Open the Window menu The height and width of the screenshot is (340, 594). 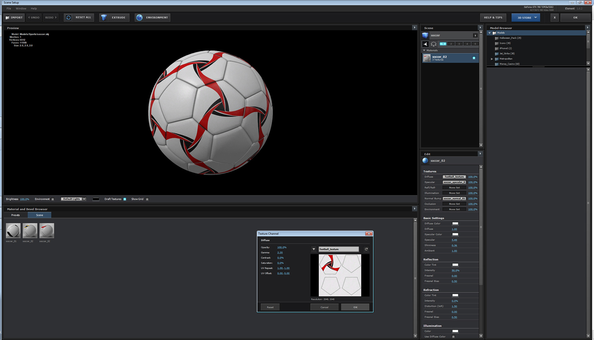[21, 9]
